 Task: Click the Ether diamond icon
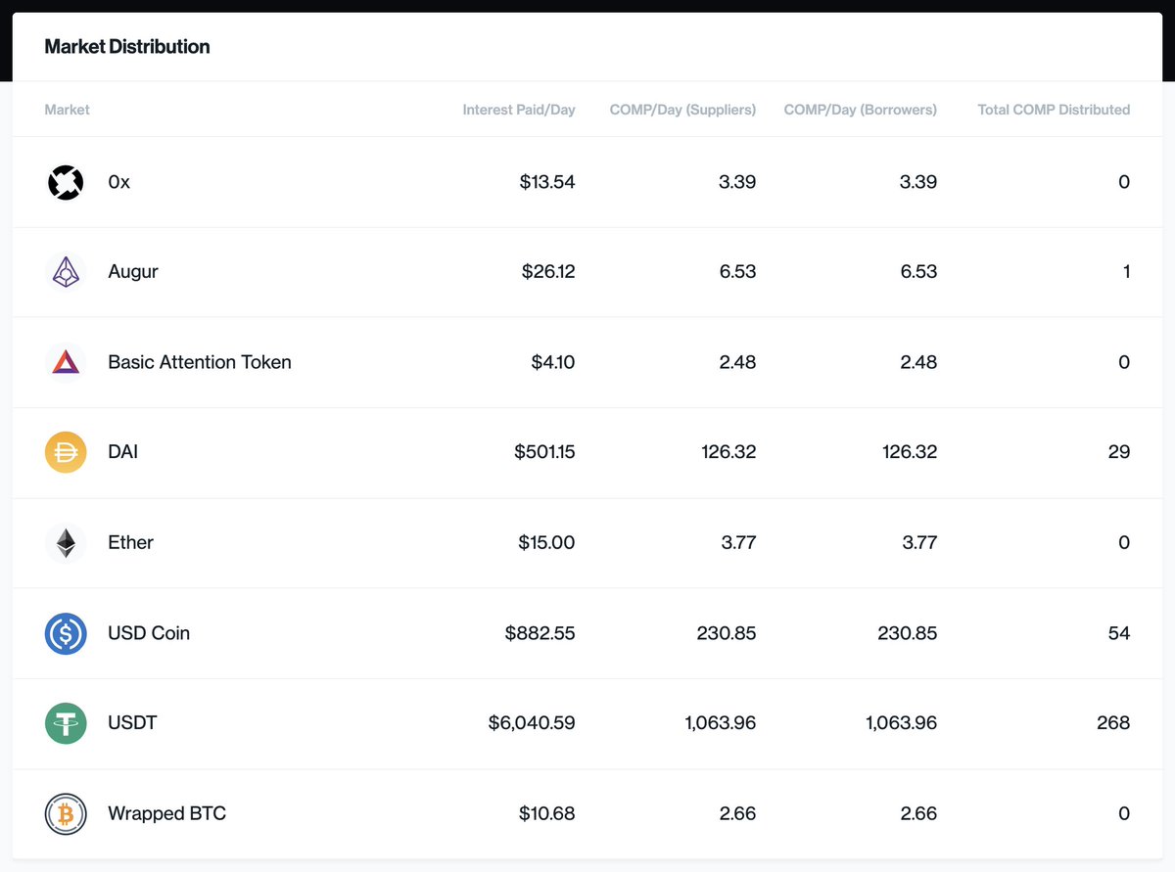pyautogui.click(x=66, y=542)
